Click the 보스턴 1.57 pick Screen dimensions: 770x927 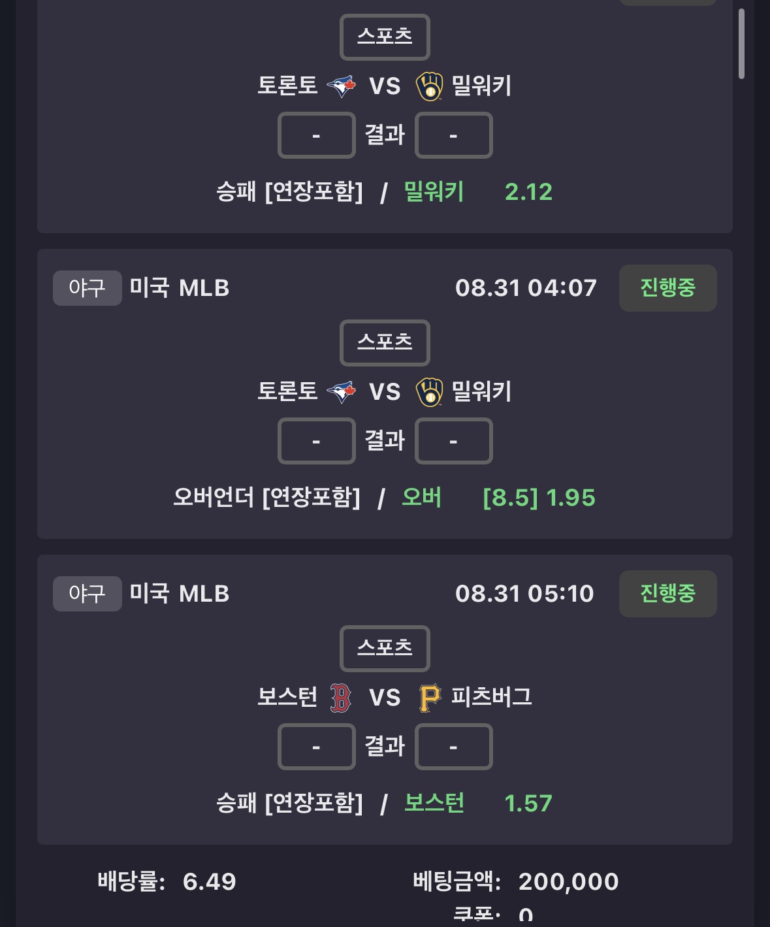[478, 804]
